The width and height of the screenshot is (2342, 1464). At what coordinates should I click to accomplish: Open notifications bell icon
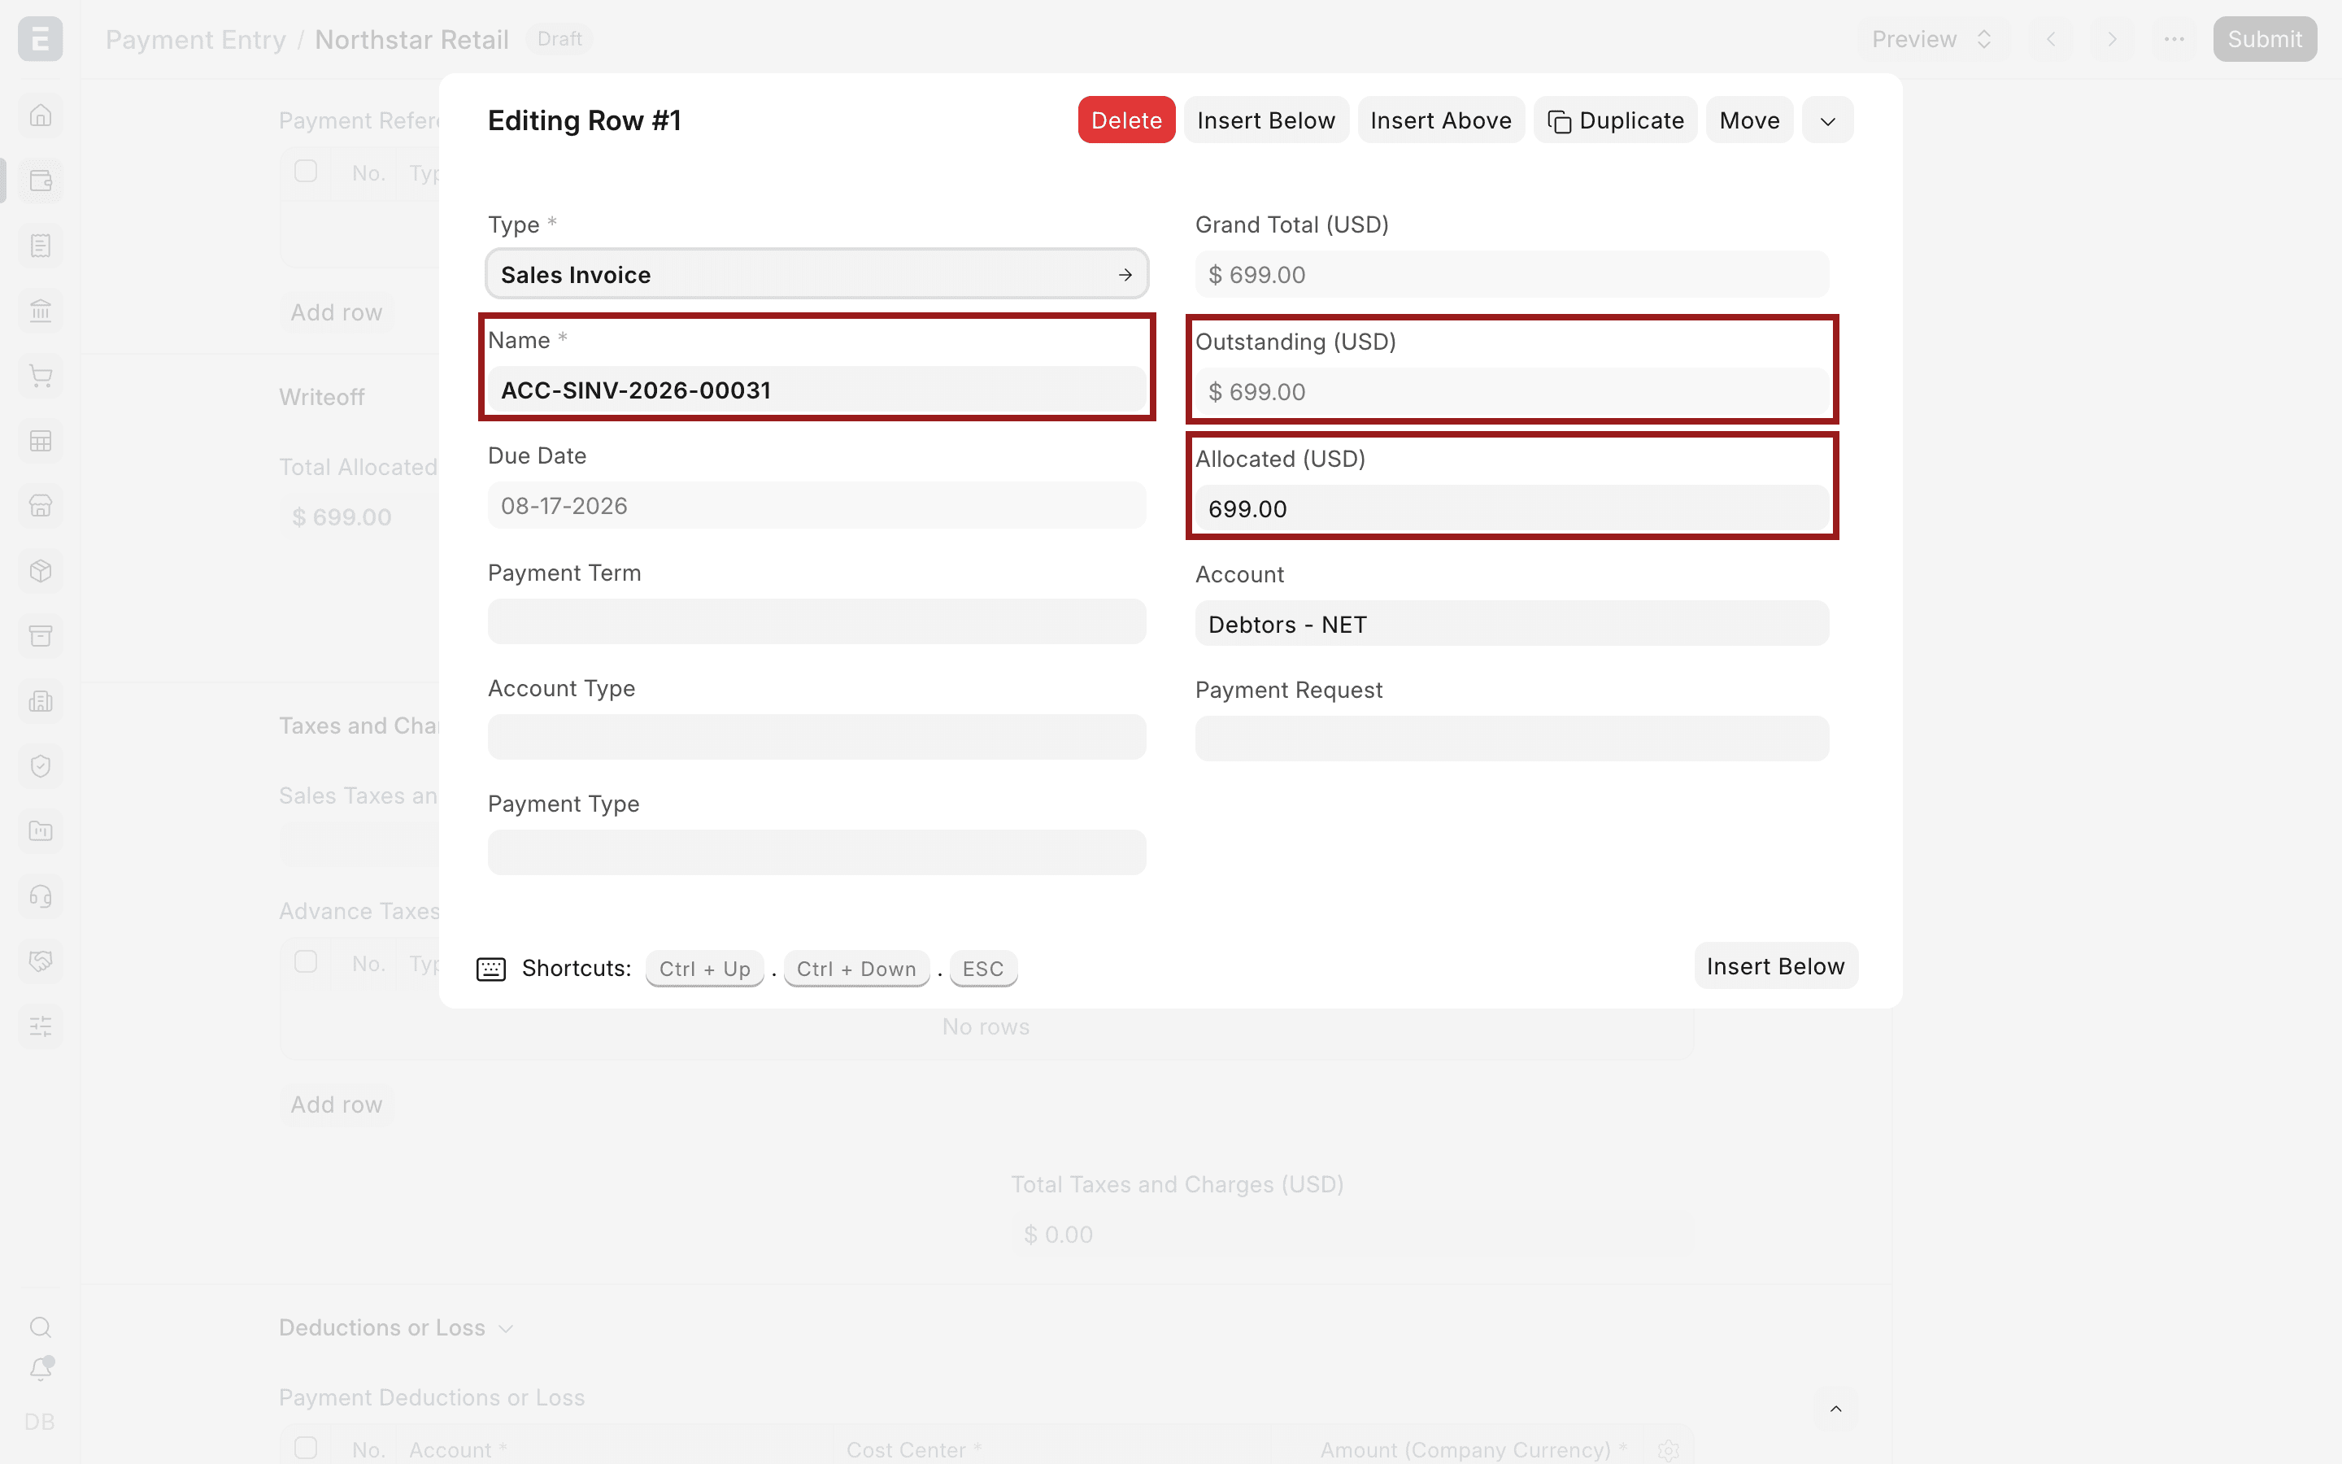coord(41,1368)
